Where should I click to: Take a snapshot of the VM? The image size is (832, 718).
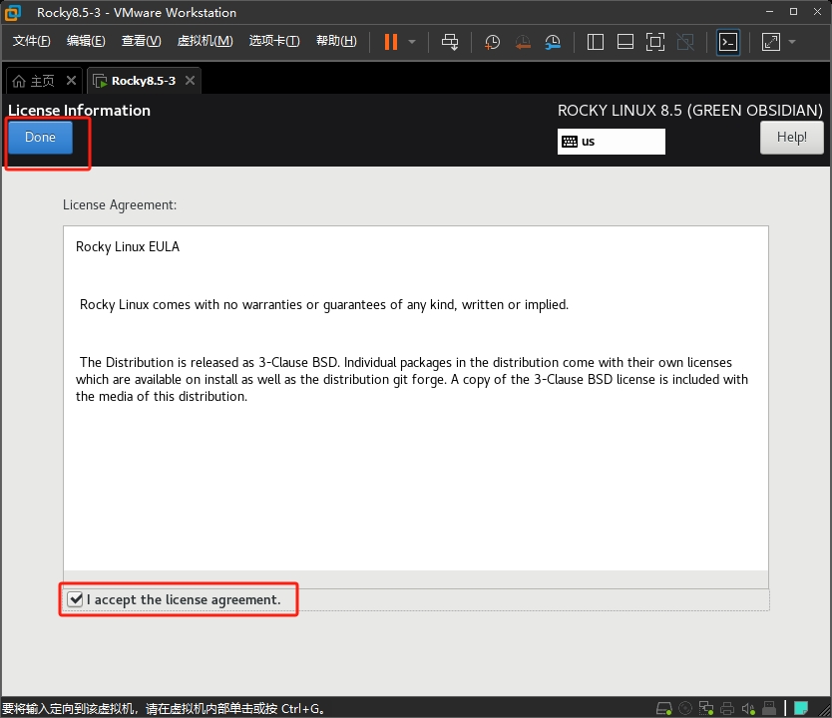click(492, 42)
